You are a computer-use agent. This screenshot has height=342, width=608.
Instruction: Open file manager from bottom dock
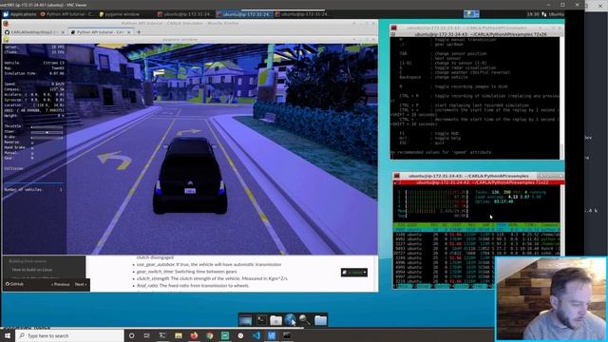(x=275, y=320)
